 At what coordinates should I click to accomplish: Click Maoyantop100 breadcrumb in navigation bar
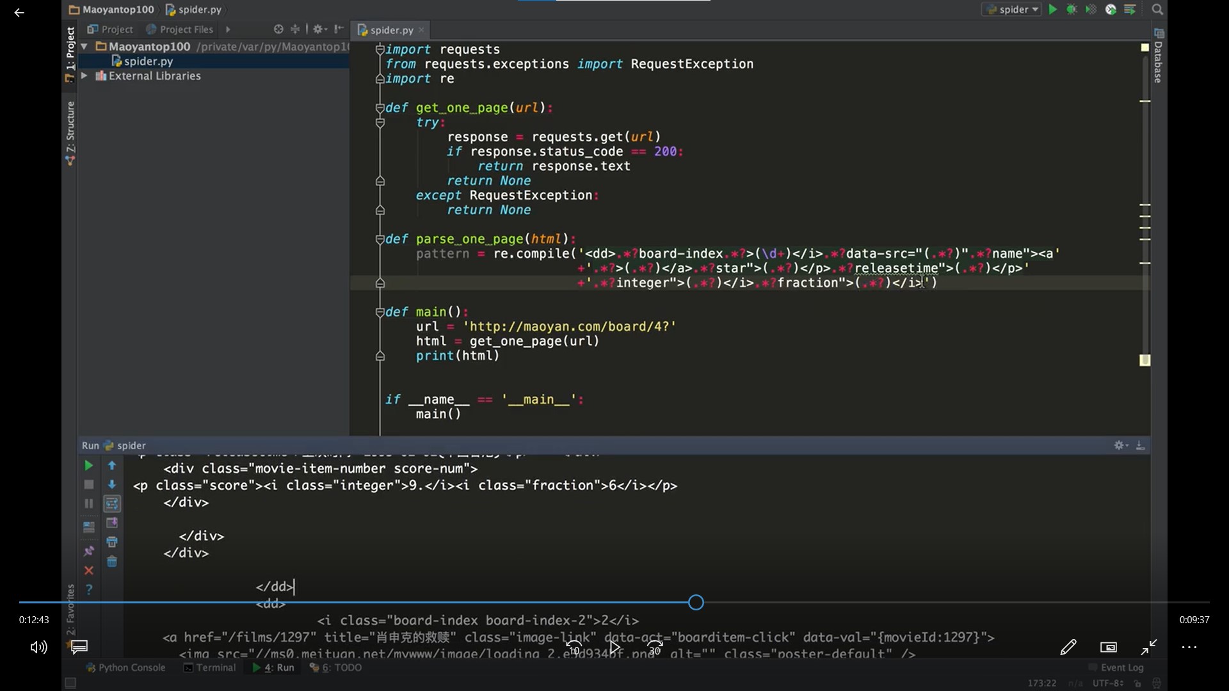point(111,10)
